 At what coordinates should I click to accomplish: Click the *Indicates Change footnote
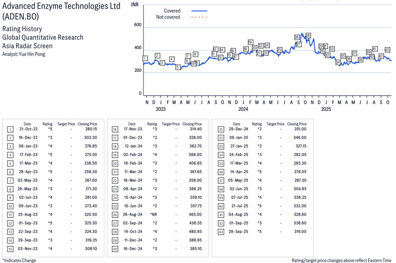tap(19, 261)
